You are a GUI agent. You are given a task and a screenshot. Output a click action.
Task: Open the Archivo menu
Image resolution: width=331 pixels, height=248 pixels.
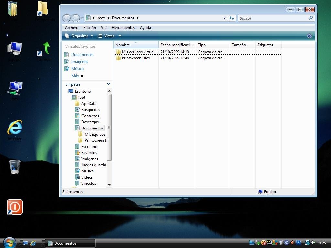point(71,28)
